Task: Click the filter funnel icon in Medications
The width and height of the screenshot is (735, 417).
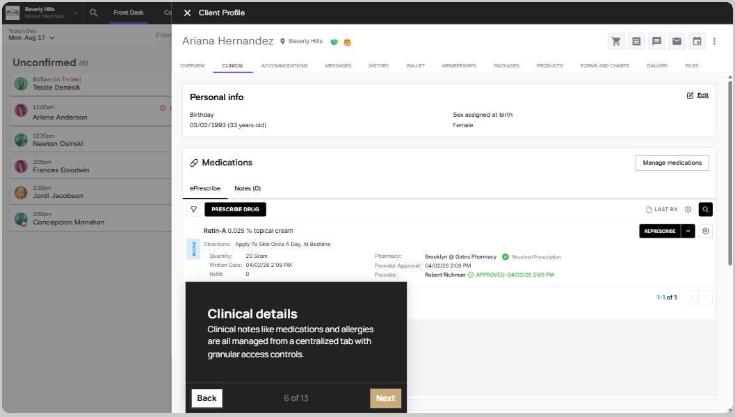Action: [193, 209]
